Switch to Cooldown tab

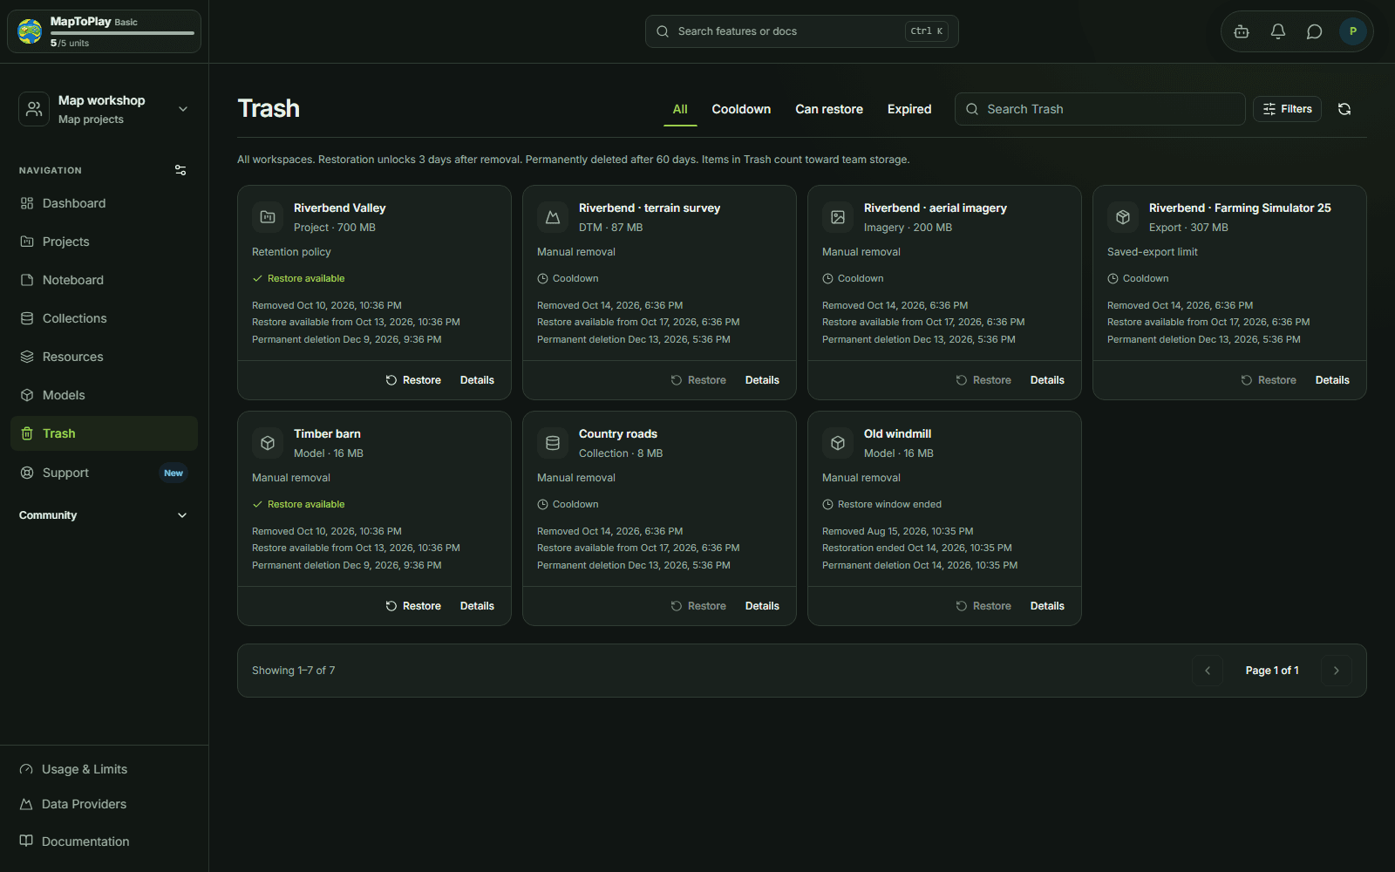[x=741, y=109]
